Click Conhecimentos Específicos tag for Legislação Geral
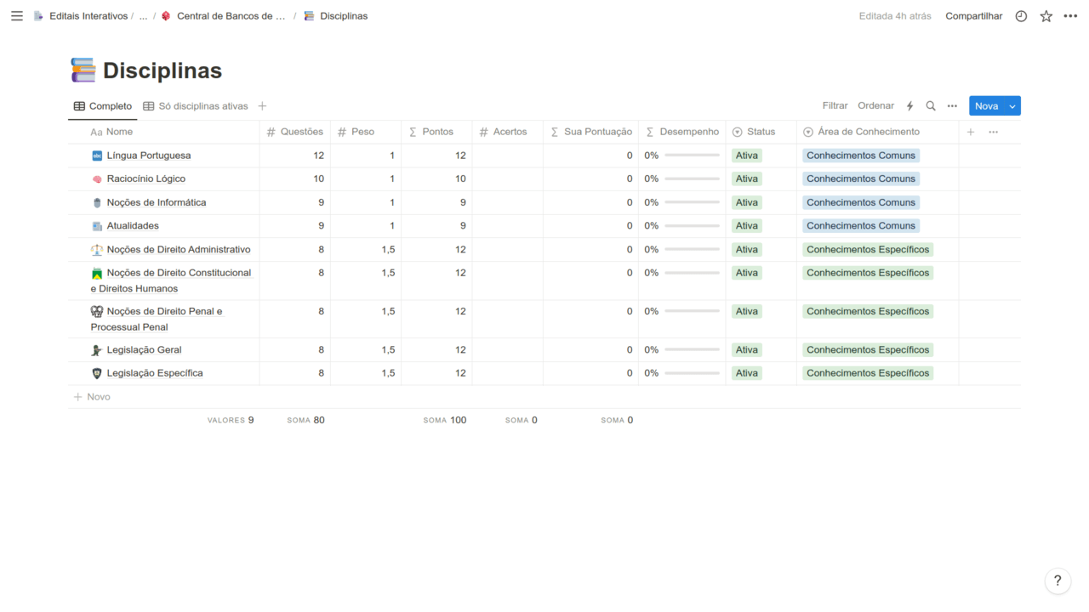 pos(868,350)
